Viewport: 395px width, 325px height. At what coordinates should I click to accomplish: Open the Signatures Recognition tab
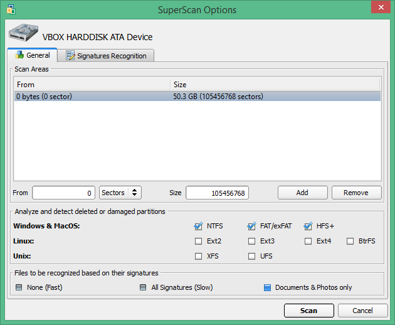tap(106, 56)
